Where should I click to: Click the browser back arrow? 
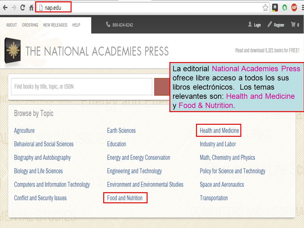coord(5,8)
